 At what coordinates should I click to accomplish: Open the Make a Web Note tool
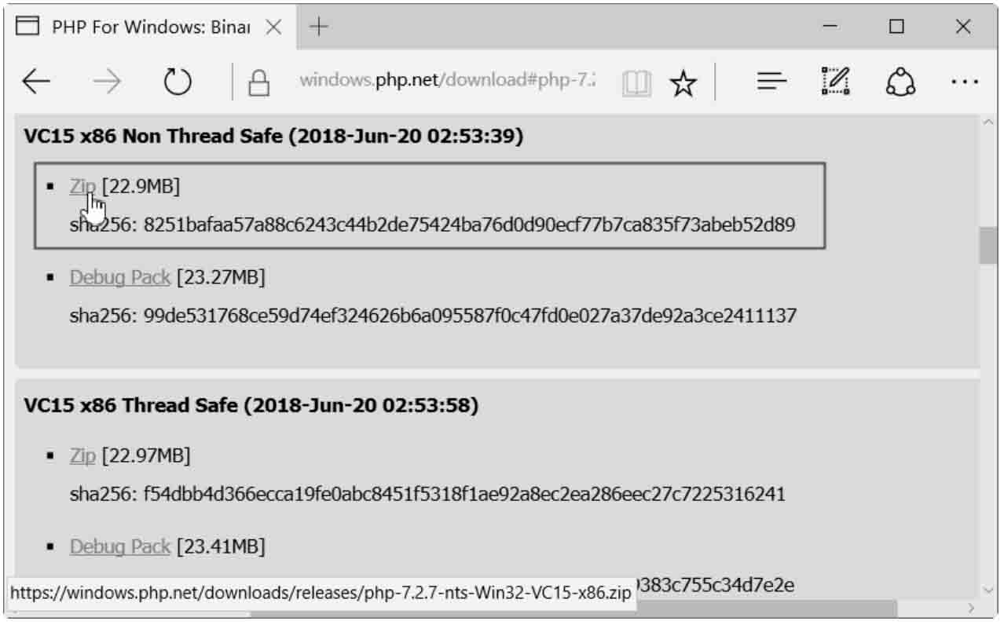tap(836, 81)
